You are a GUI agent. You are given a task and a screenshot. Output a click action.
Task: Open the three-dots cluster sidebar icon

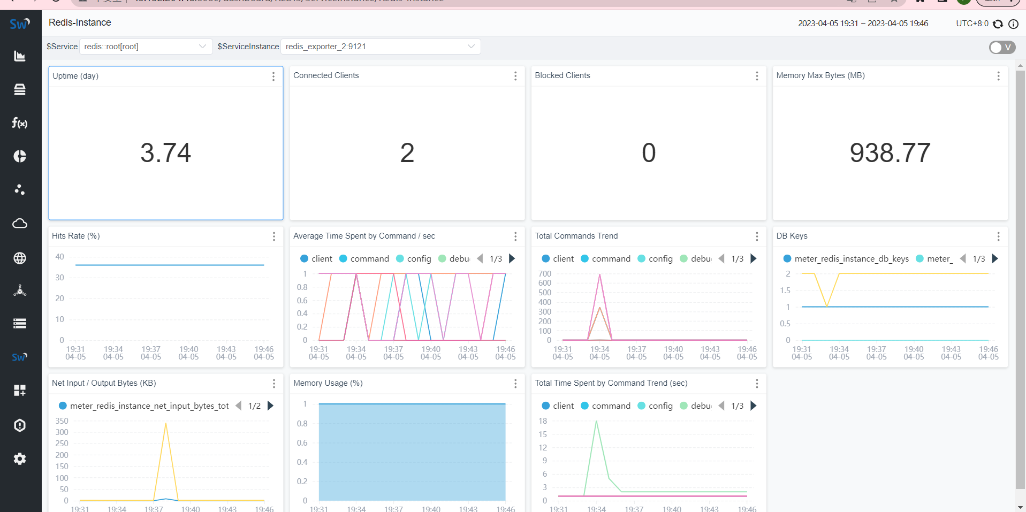click(20, 189)
